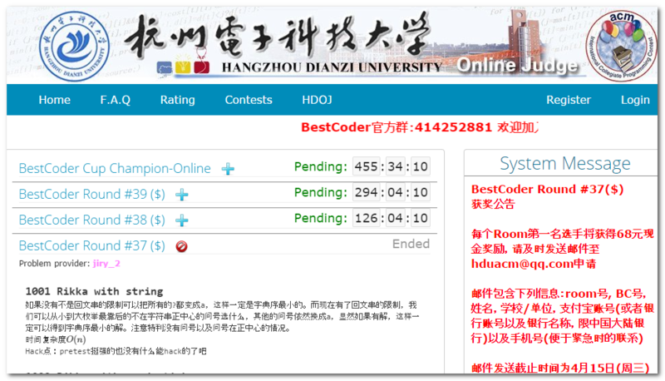The image size is (665, 381).
Task: Open BestCoder Round #37 ($) link
Action: pos(92,245)
